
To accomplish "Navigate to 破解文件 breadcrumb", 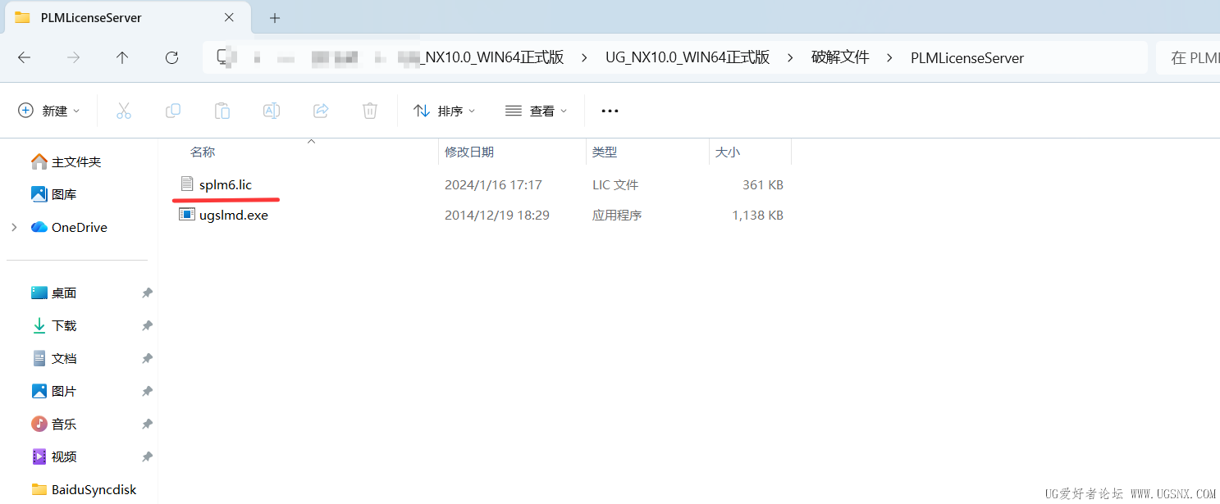I will click(840, 57).
